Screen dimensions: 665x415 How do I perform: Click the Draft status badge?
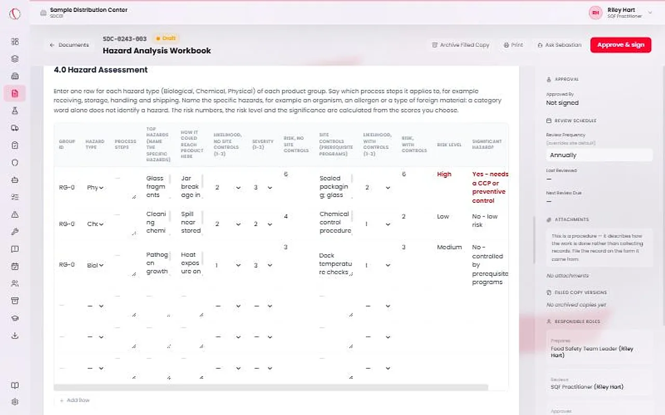pyautogui.click(x=166, y=38)
